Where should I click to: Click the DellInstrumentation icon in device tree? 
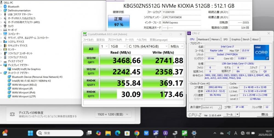(x=5, y=10)
